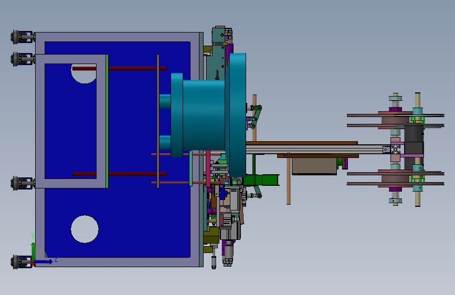The width and height of the screenshot is (455, 295).
Task: Click the blue Z axis label
Action: [x=56, y=259]
